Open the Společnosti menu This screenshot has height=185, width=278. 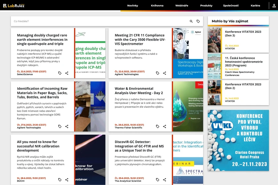(x=231, y=5)
